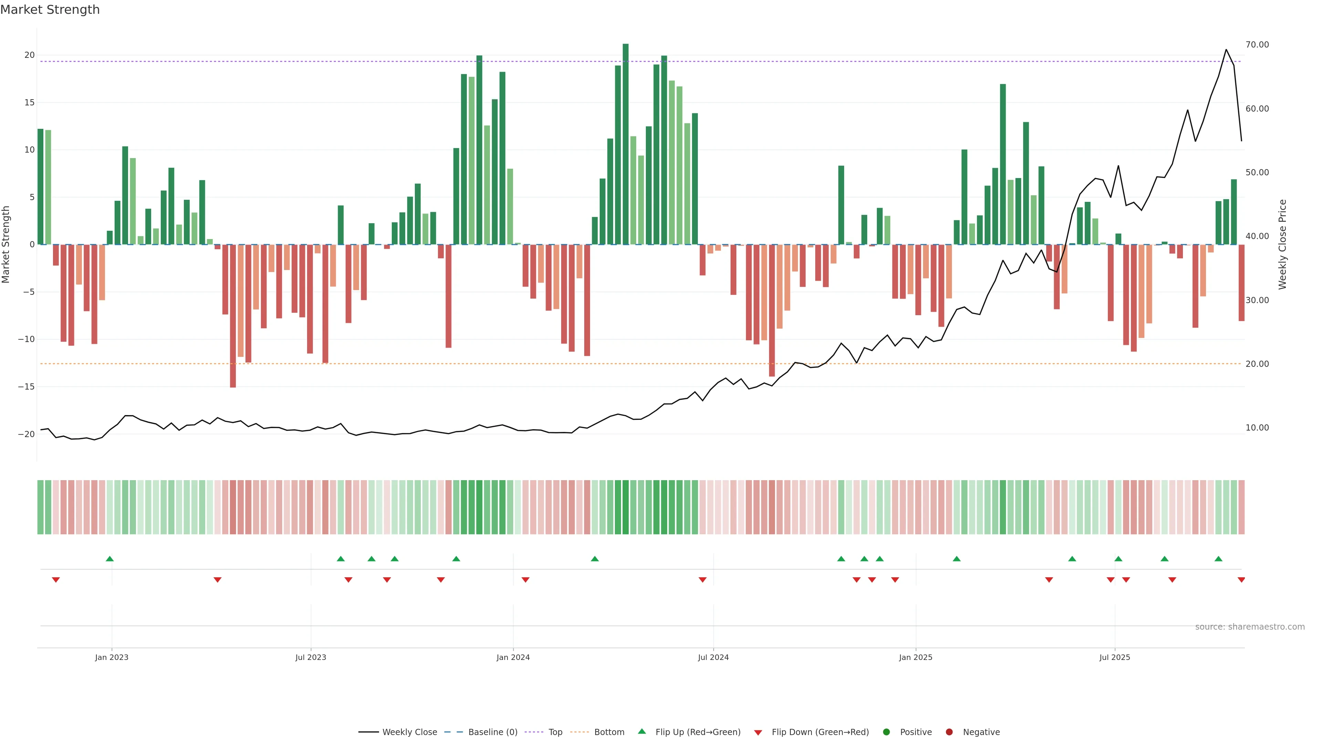Image resolution: width=1322 pixels, height=744 pixels.
Task: Click the red Flip Down triangle legend icon
Action: coord(758,732)
